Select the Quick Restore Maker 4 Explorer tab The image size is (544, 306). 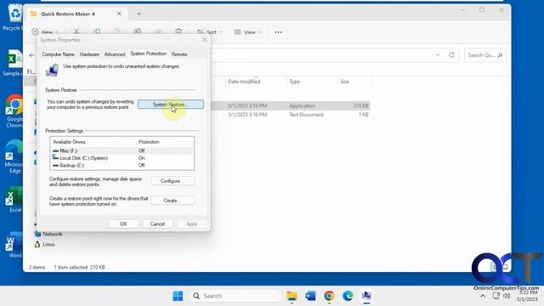(68, 14)
